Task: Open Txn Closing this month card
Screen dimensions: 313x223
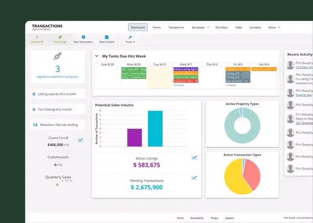Action: [58, 109]
